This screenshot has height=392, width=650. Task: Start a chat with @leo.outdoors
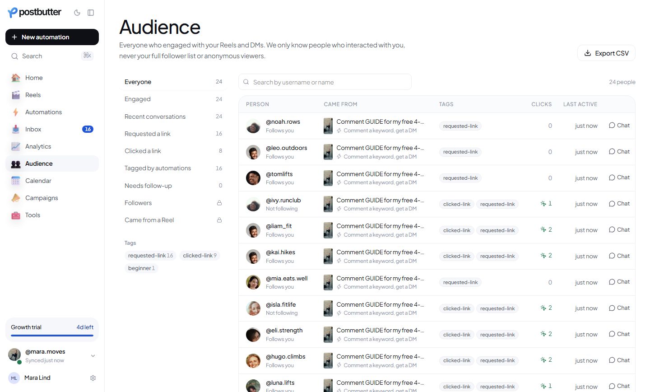tap(619, 152)
